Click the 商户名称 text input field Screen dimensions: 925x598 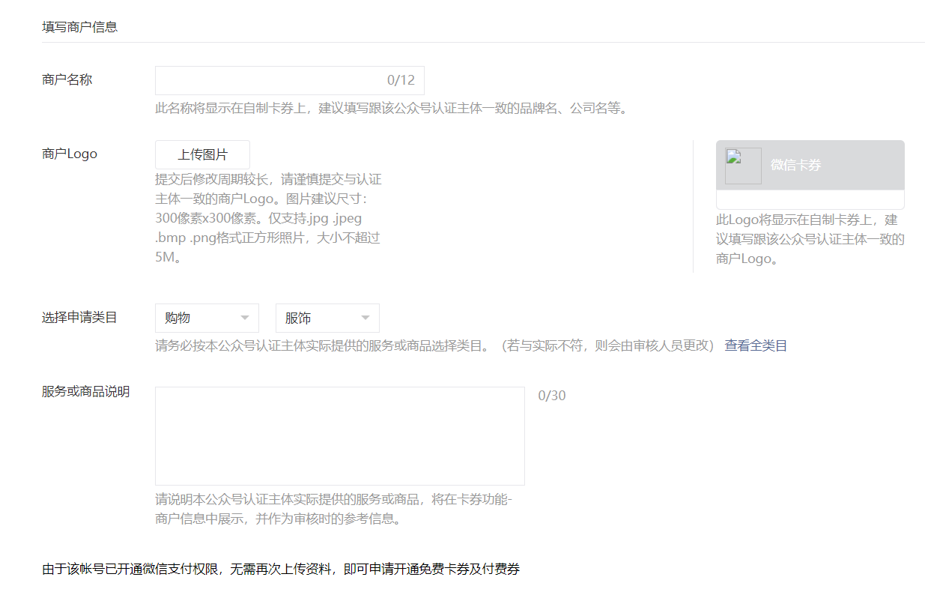click(270, 80)
